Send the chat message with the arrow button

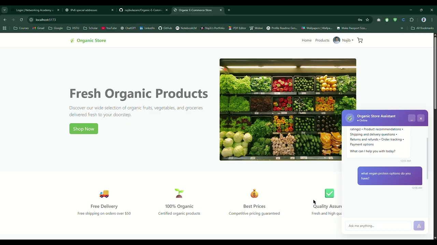pos(419,226)
